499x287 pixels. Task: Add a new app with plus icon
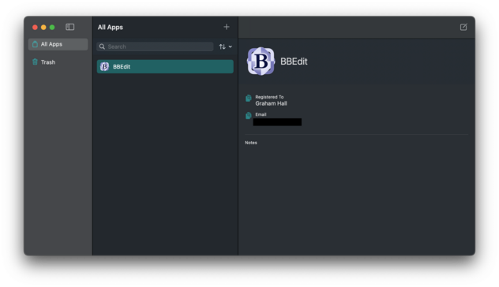coord(227,27)
